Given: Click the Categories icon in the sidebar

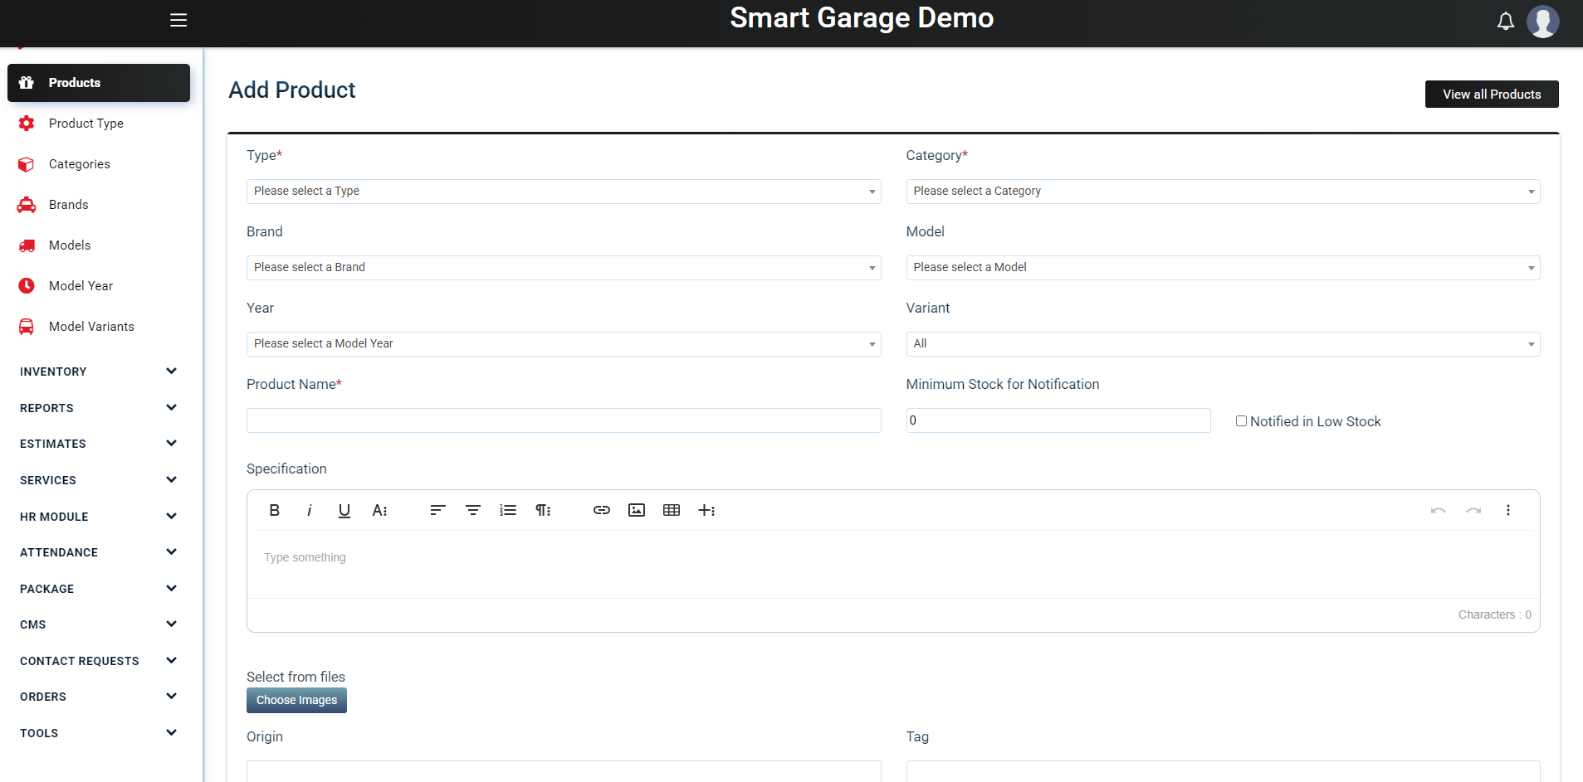Looking at the screenshot, I should [26, 163].
